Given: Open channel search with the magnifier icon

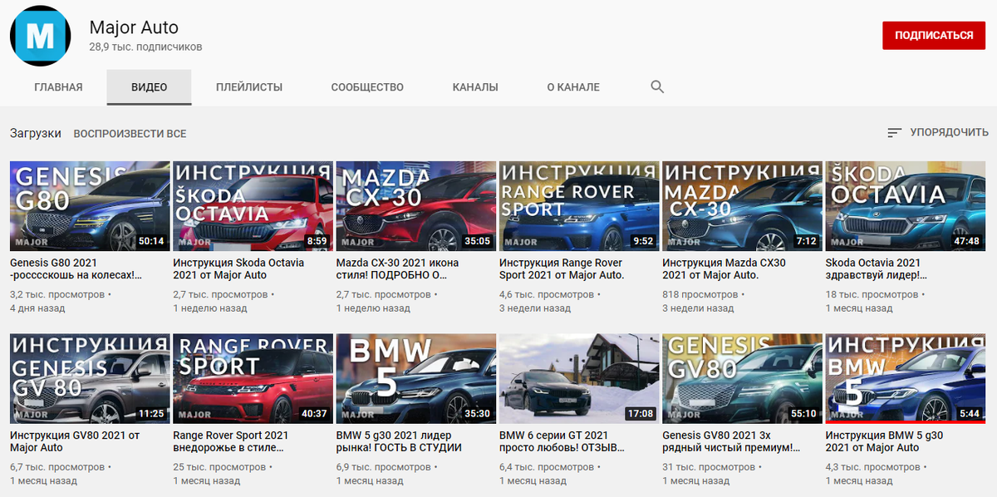Looking at the screenshot, I should [656, 86].
